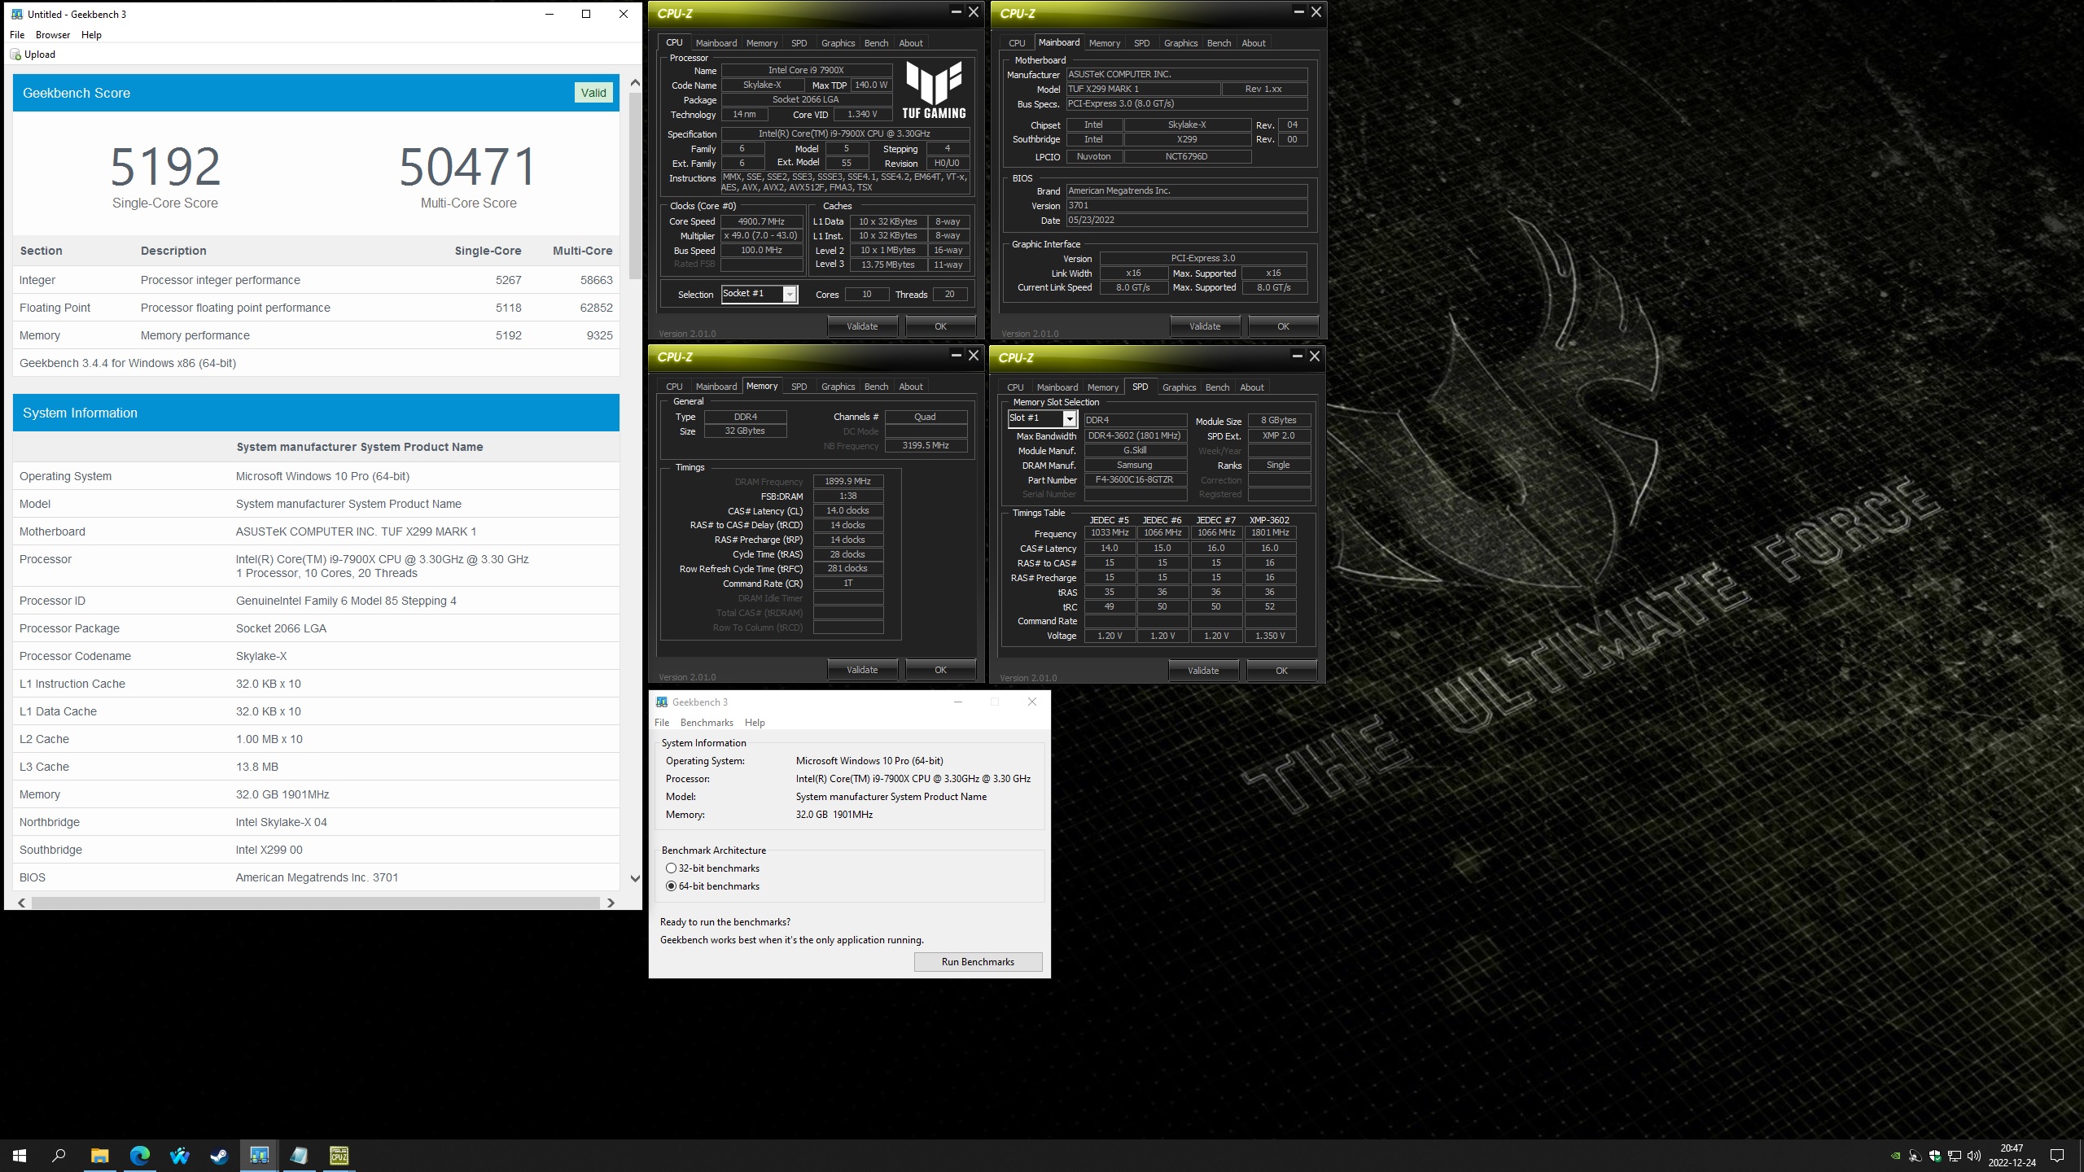This screenshot has width=2084, height=1172.
Task: Click the XMP-3602 timings column header
Action: click(x=1269, y=520)
